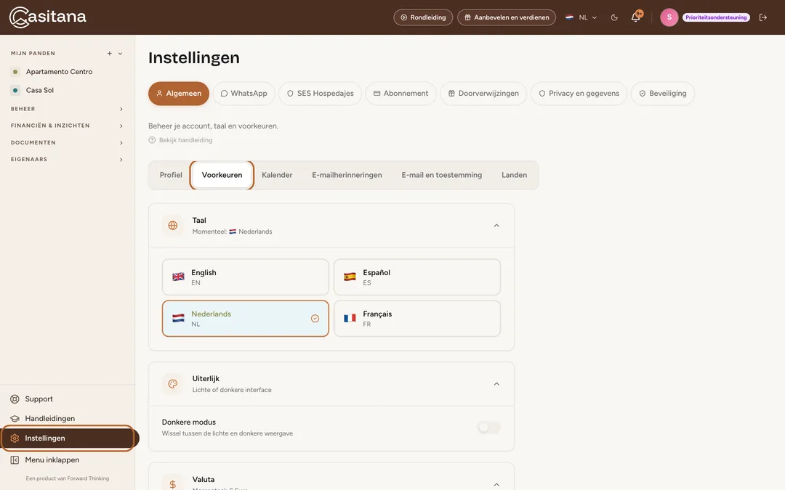Open the NL language dropdown
785x490 pixels.
[x=581, y=17]
